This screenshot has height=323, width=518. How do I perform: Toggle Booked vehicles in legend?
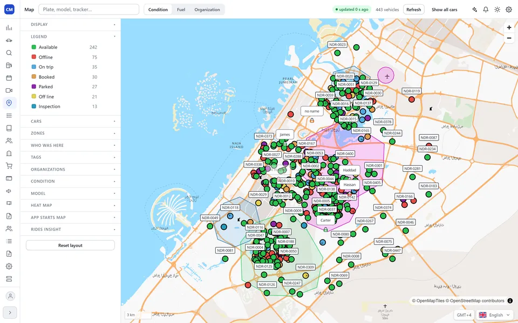(x=64, y=77)
